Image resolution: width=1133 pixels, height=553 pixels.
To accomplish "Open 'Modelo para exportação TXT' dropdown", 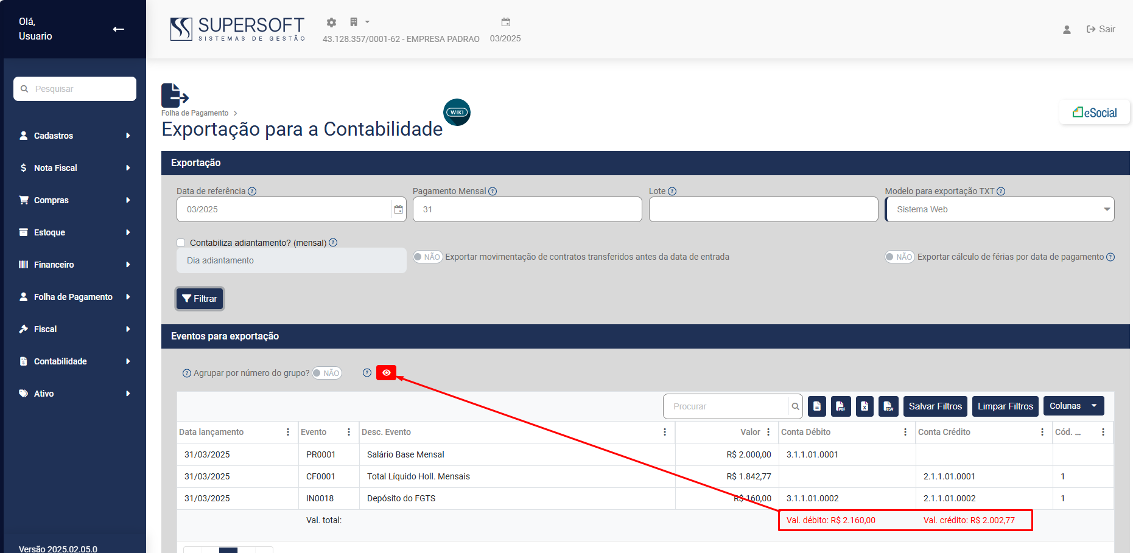I will 999,209.
